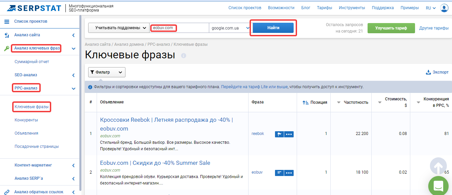The height and width of the screenshot is (195, 452).
Task: Click the Улучшить тариф button
Action: point(391,28)
